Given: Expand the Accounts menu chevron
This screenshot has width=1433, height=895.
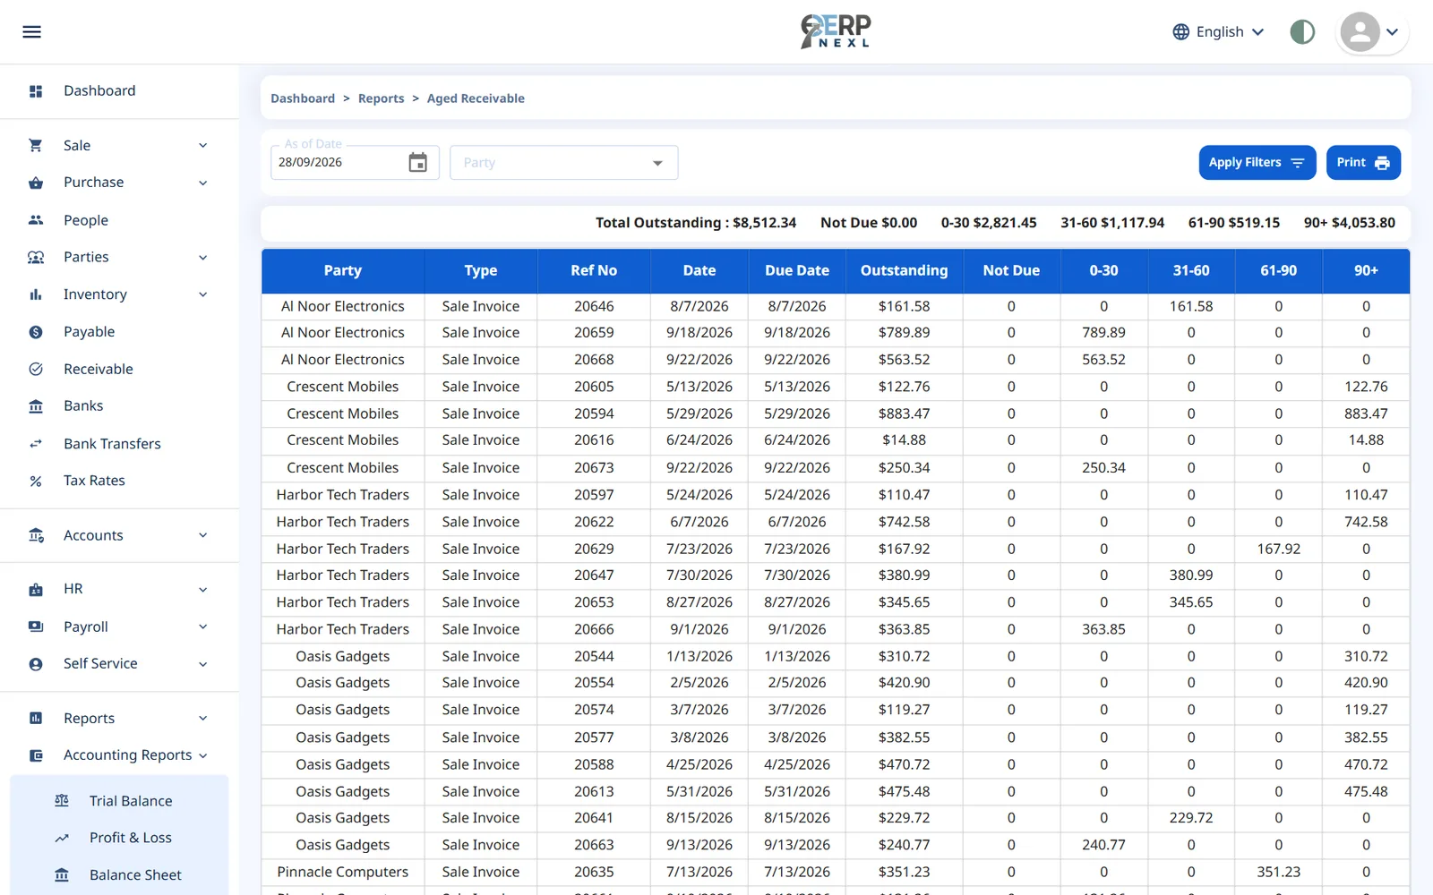Looking at the screenshot, I should tap(203, 535).
